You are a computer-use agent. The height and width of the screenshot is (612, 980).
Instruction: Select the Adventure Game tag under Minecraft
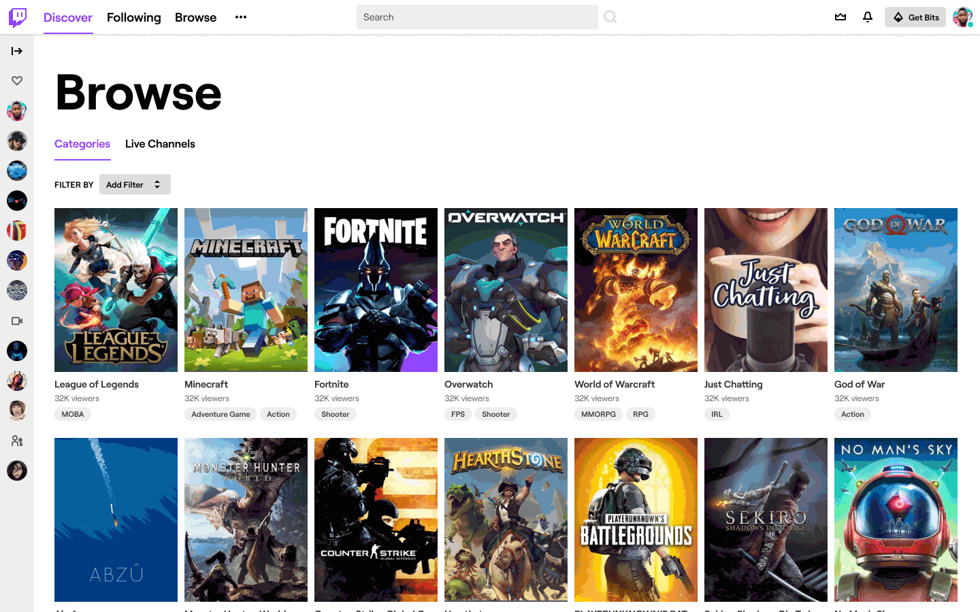(x=220, y=414)
